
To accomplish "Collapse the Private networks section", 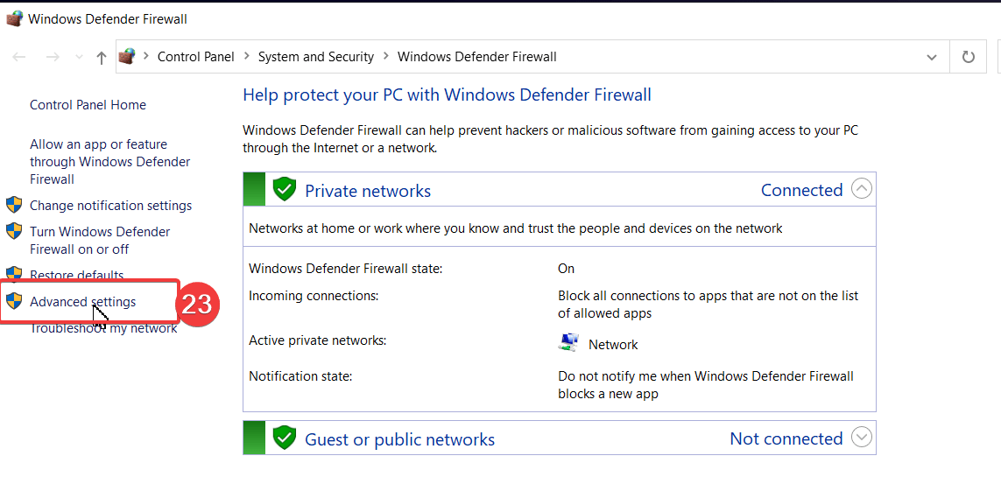I will coord(862,189).
